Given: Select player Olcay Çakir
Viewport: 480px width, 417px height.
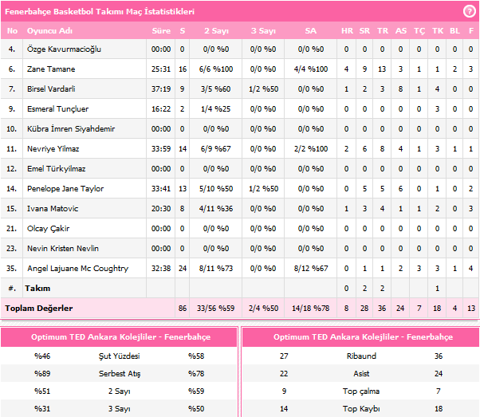Looking at the screenshot, I should point(48,228).
